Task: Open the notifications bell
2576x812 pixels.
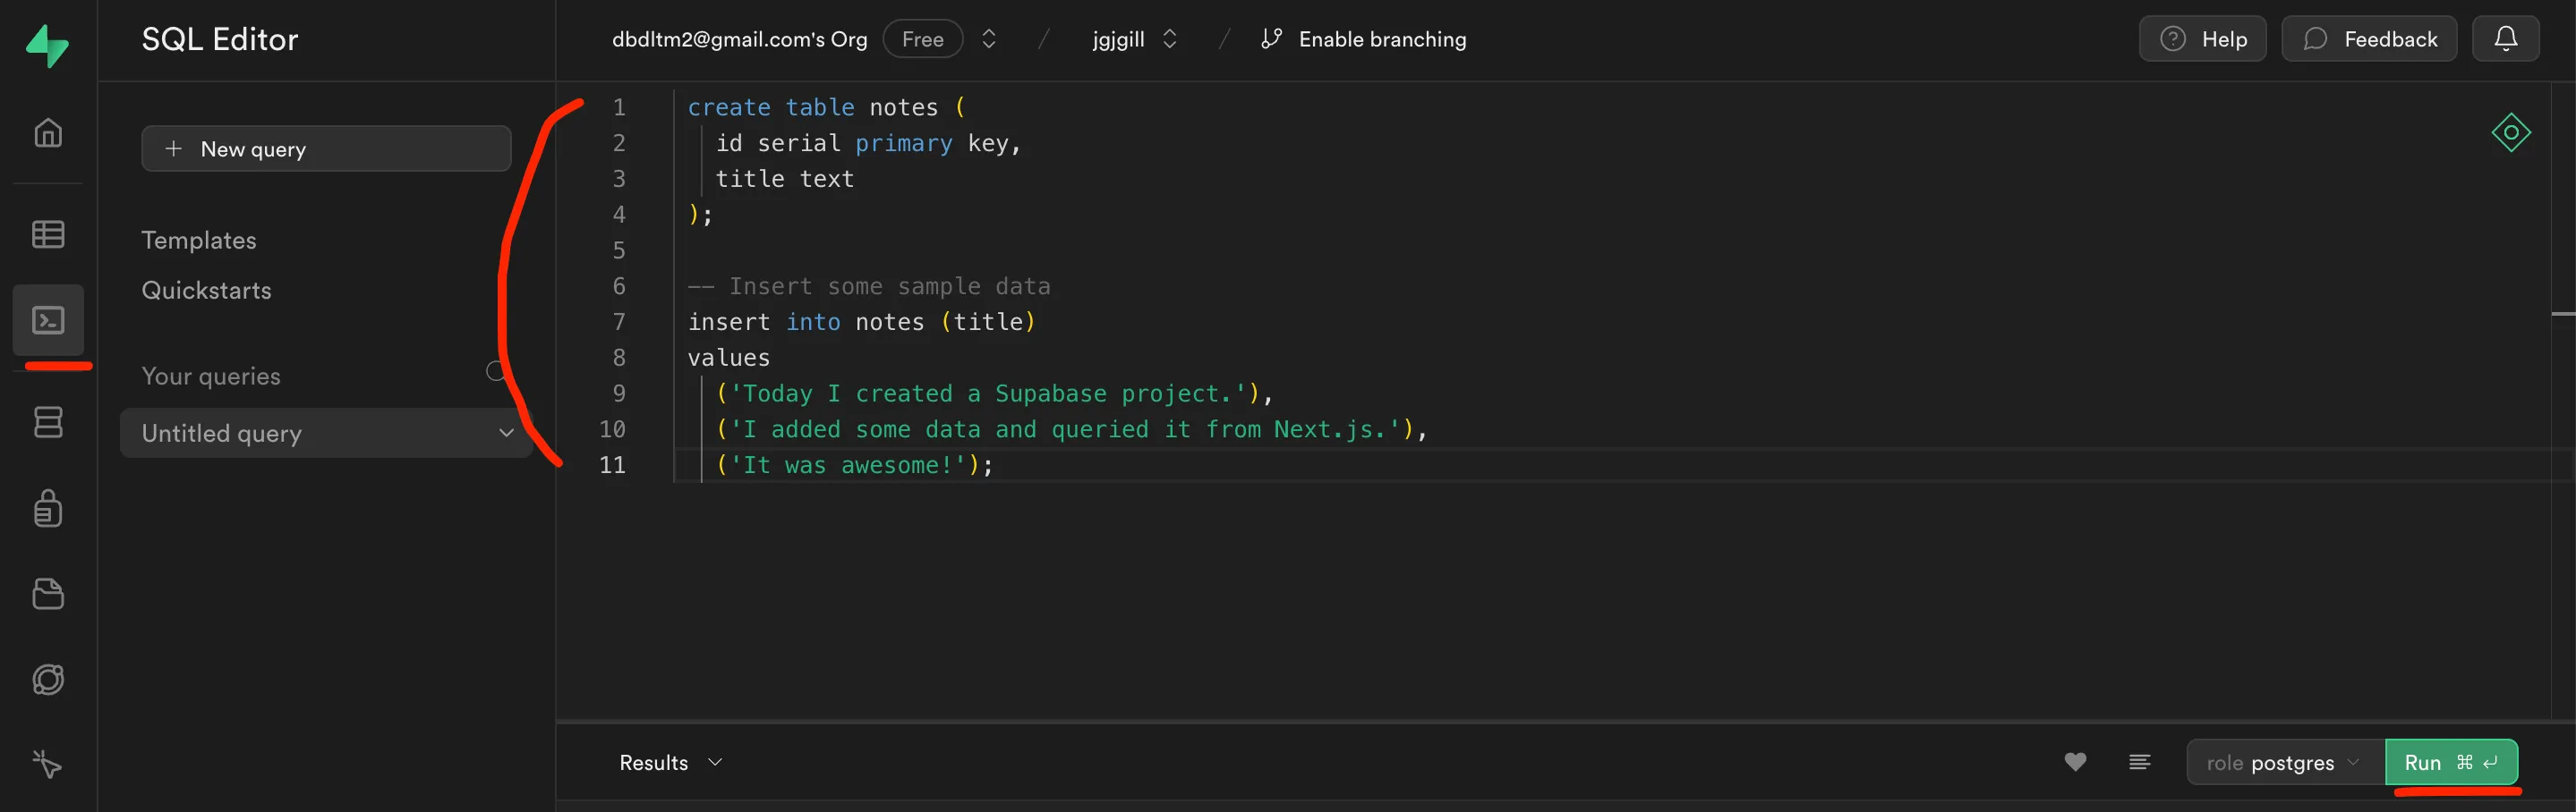Action: point(2506,38)
